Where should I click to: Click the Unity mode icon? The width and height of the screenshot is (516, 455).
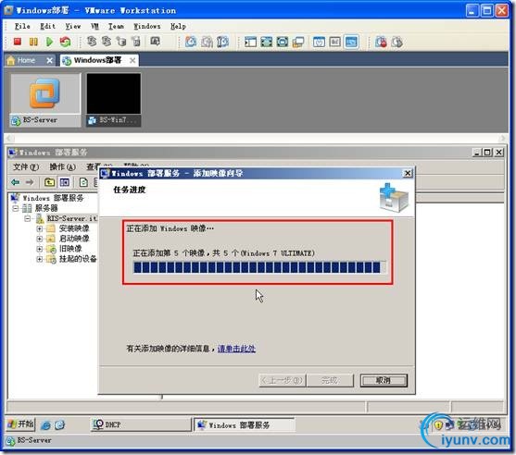[298, 42]
